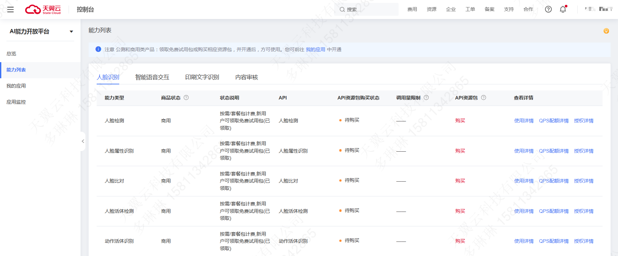Click 人脸活体检测 in the API column
This screenshot has width=618, height=256.
pyautogui.click(x=293, y=211)
